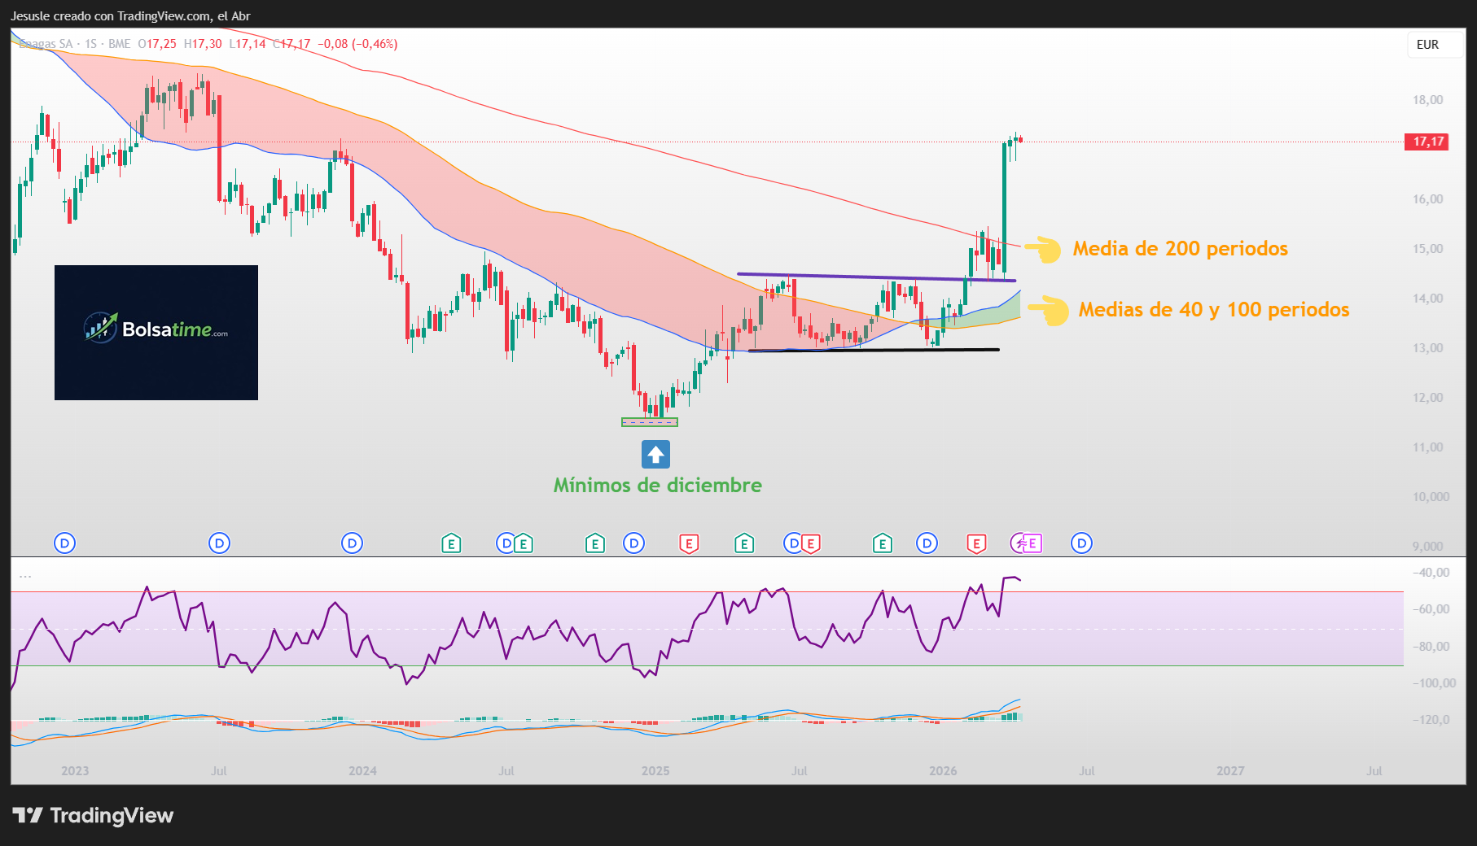Click the first dividend D marker near 2023
The height and width of the screenshot is (846, 1477).
click(x=64, y=543)
